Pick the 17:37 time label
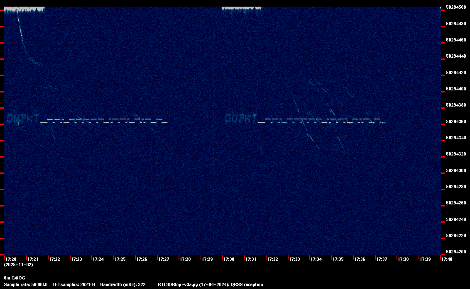 [x=382, y=259]
